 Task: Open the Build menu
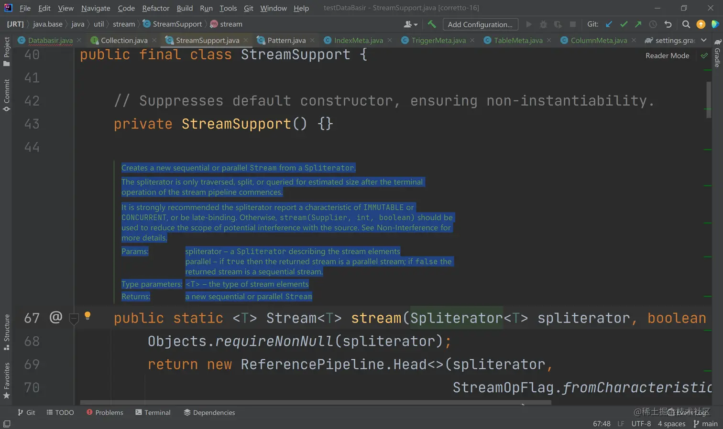(185, 8)
